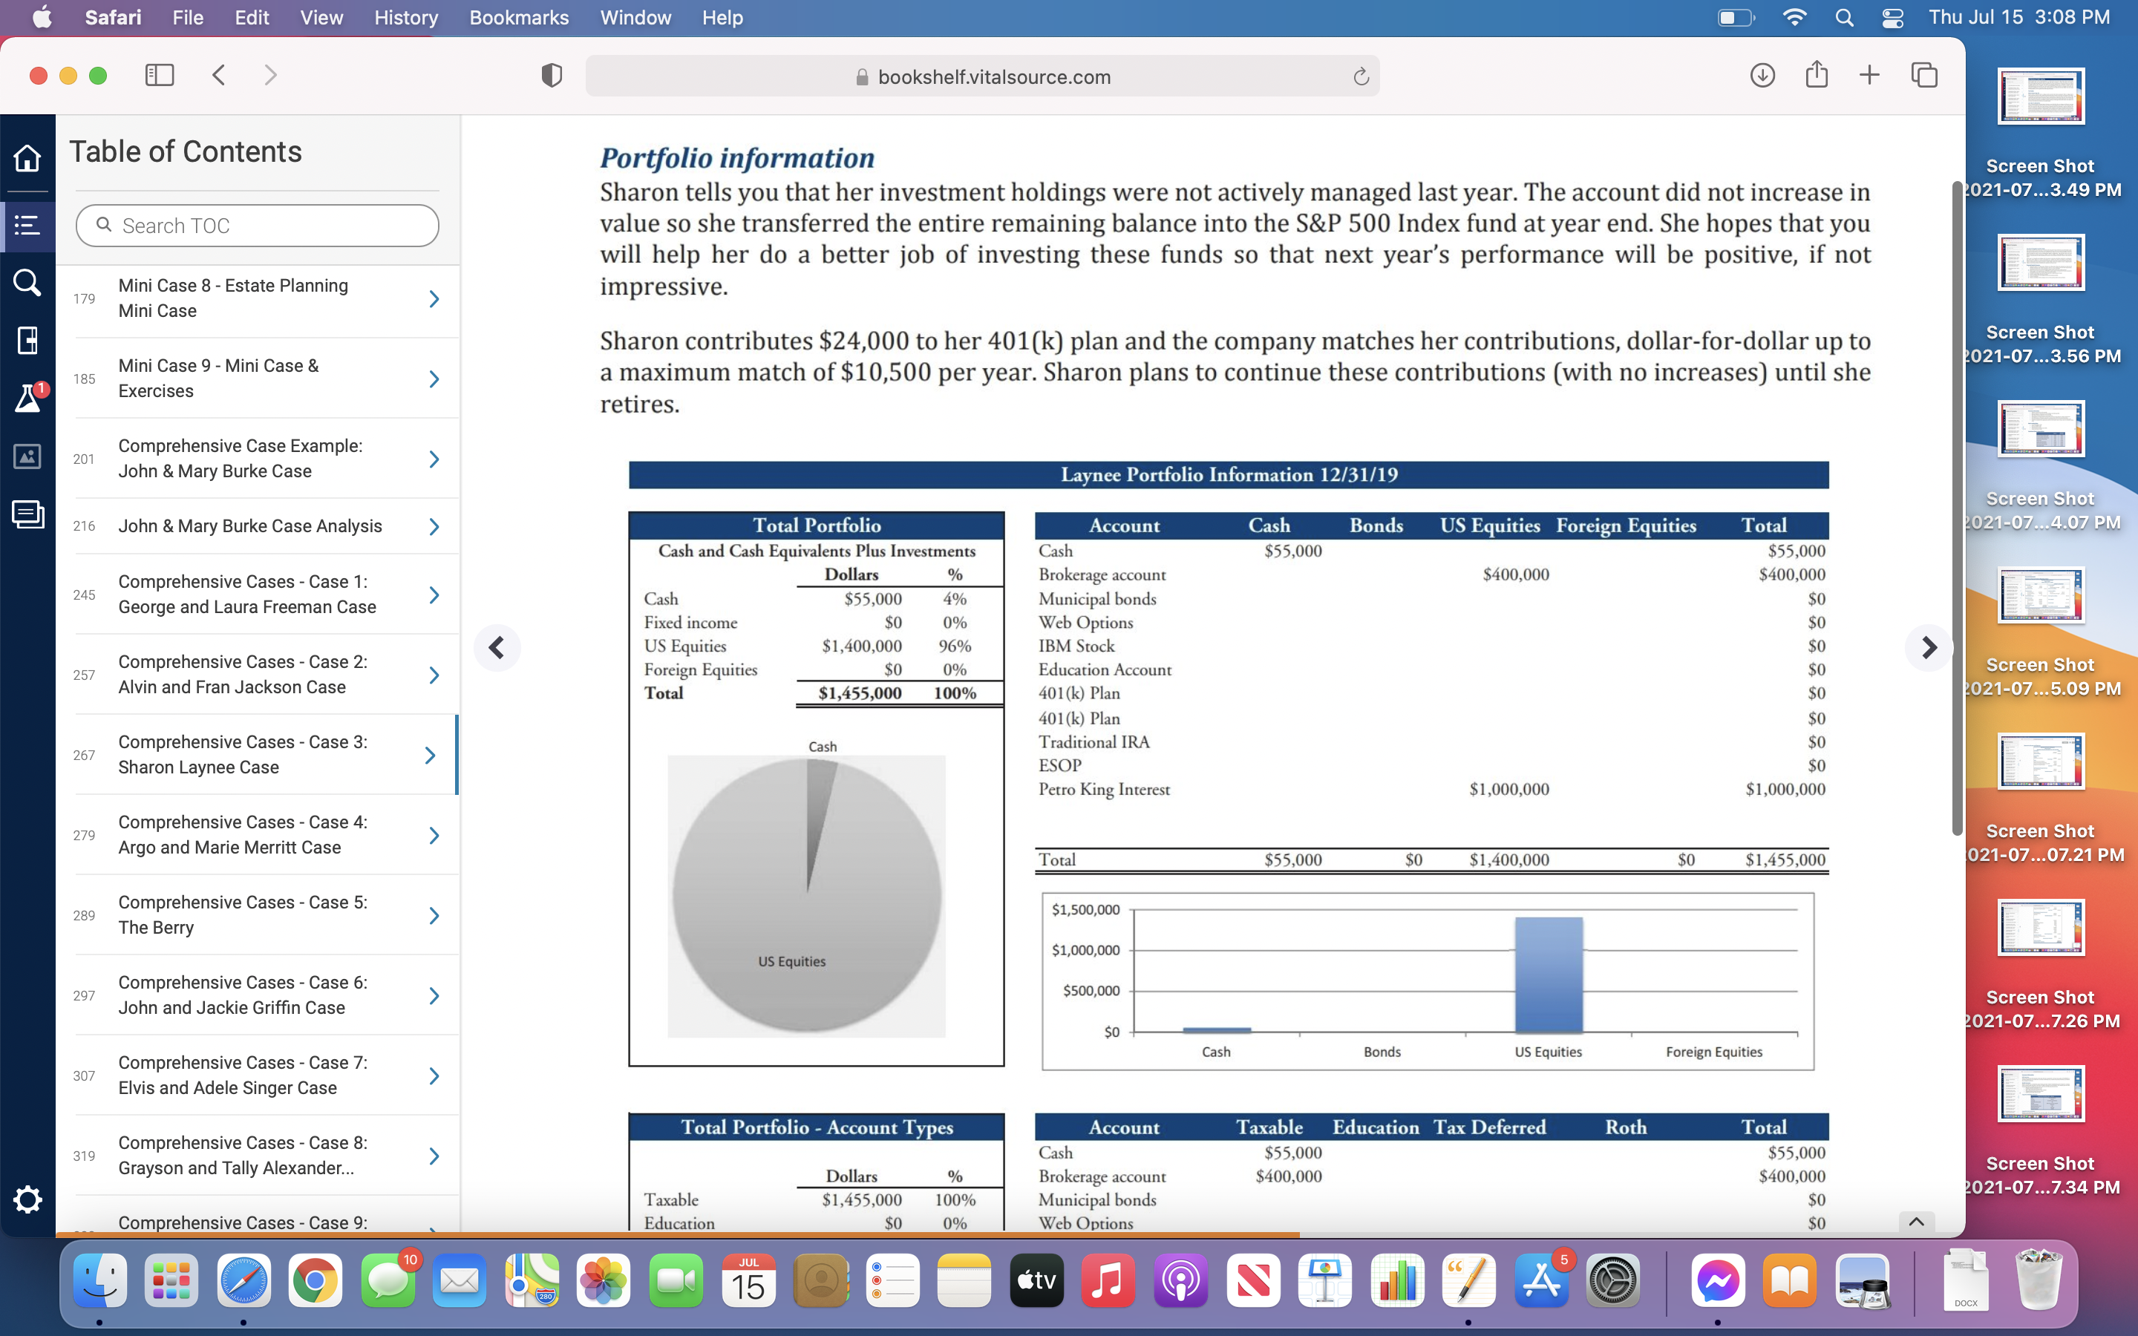Expand John & Mary Burke Case Analysis chevron
The height and width of the screenshot is (1336, 2138).
[x=434, y=527]
